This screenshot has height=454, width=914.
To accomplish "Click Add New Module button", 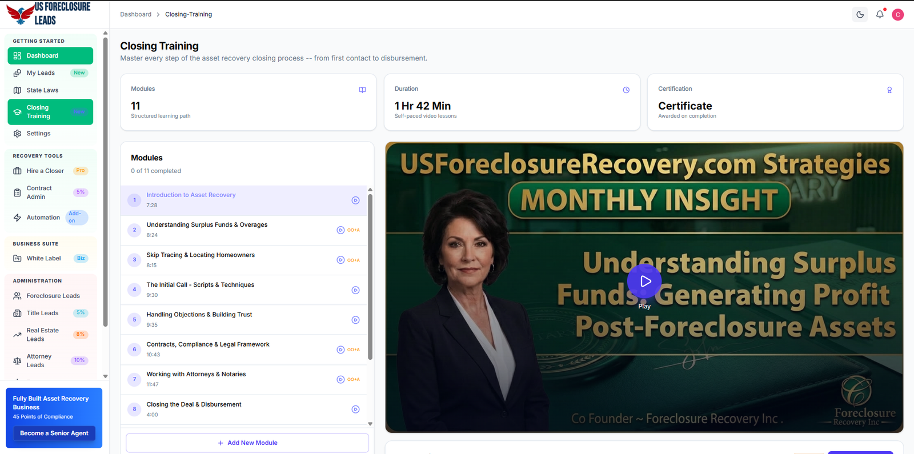I will 247,443.
